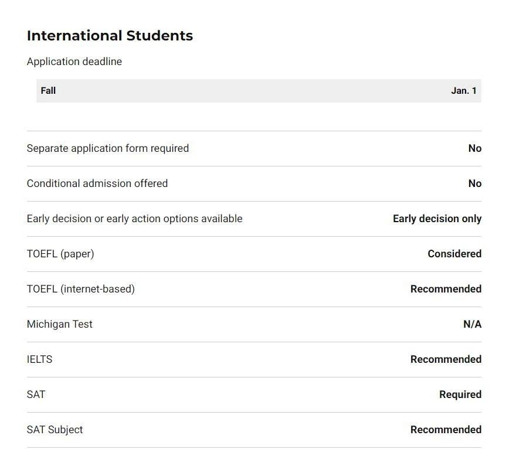This screenshot has width=509, height=449.
Task: Click the TOEFL (paper) label
Action: (60, 254)
